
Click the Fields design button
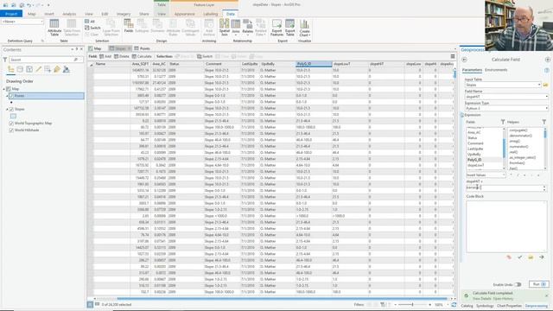tap(129, 26)
